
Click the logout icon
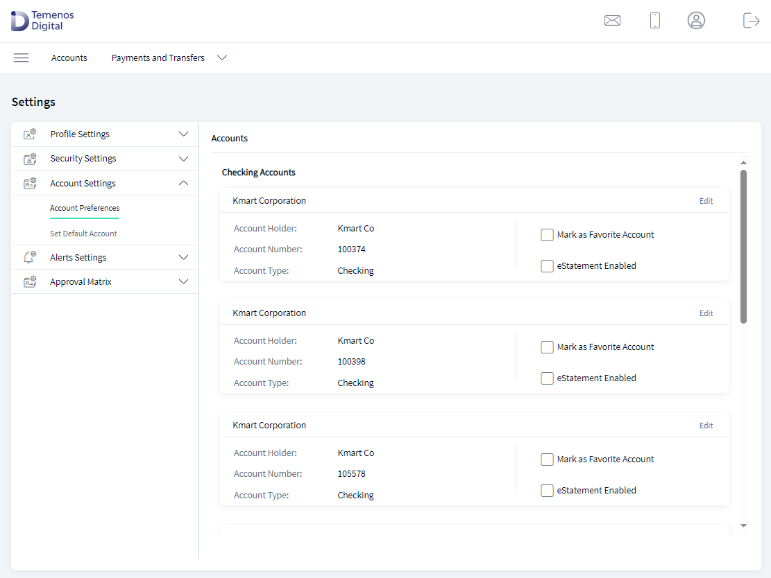point(752,21)
